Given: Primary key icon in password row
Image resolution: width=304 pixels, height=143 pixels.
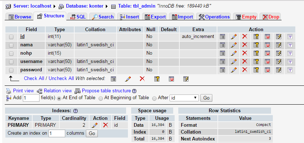Looking at the screenshot, I should tap(256, 70).
